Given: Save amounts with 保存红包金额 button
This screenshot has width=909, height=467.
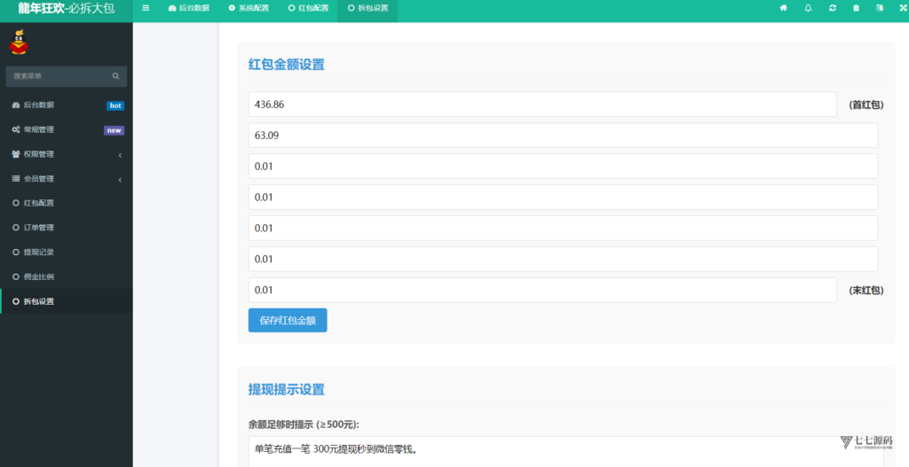Looking at the screenshot, I should tap(288, 320).
